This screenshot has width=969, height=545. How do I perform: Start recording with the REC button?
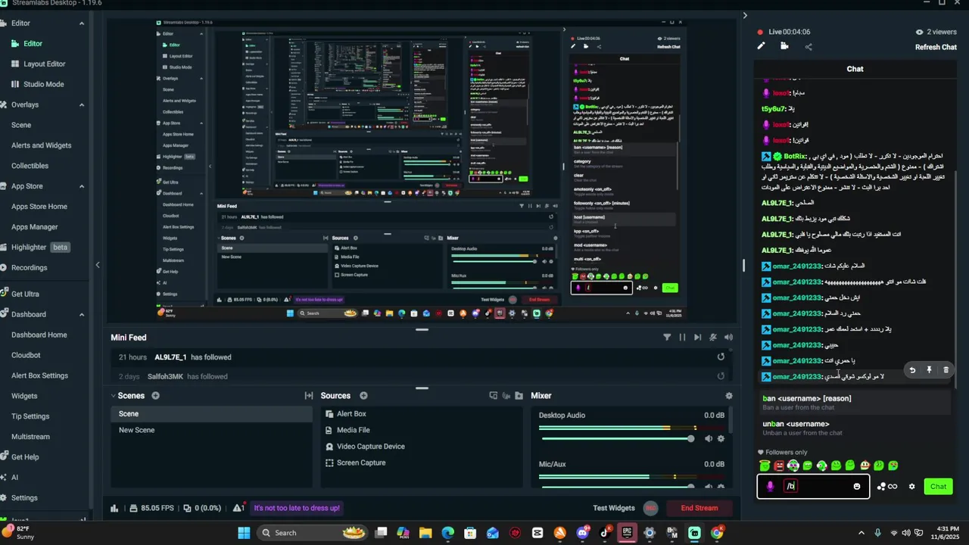tap(650, 508)
